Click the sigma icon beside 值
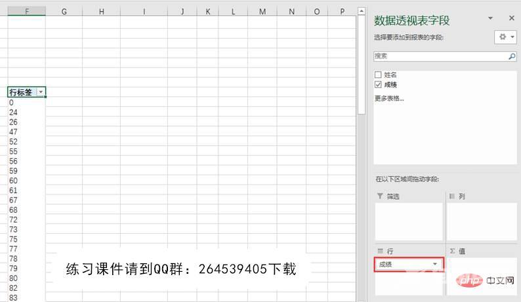Screen dimensions: 521x302 pos(451,251)
